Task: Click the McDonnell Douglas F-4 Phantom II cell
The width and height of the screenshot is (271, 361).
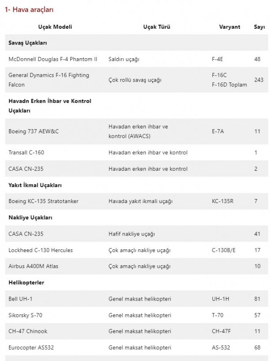Action: click(53, 59)
